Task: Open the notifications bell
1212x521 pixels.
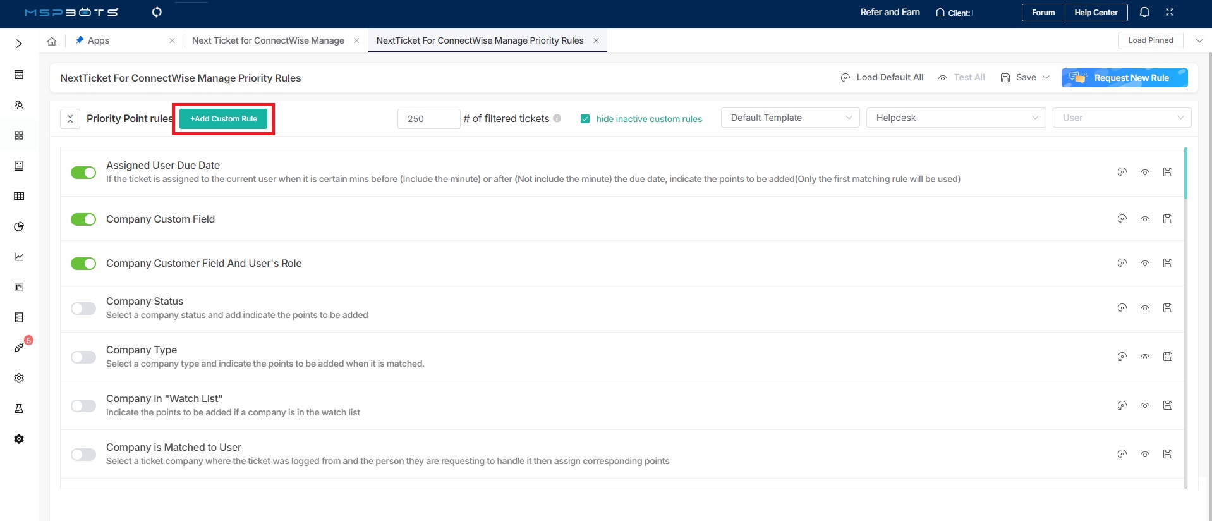Action: pyautogui.click(x=1144, y=12)
